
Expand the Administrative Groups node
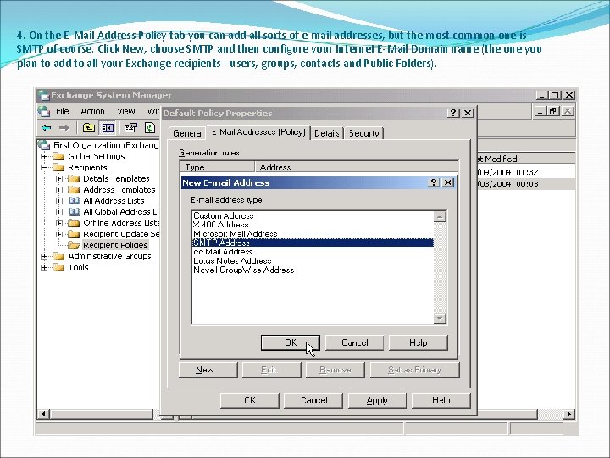coord(44,256)
